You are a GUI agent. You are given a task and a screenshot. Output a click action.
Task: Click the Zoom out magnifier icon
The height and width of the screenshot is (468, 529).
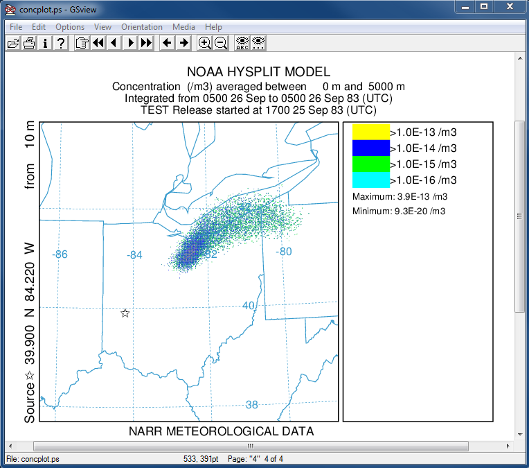click(220, 43)
